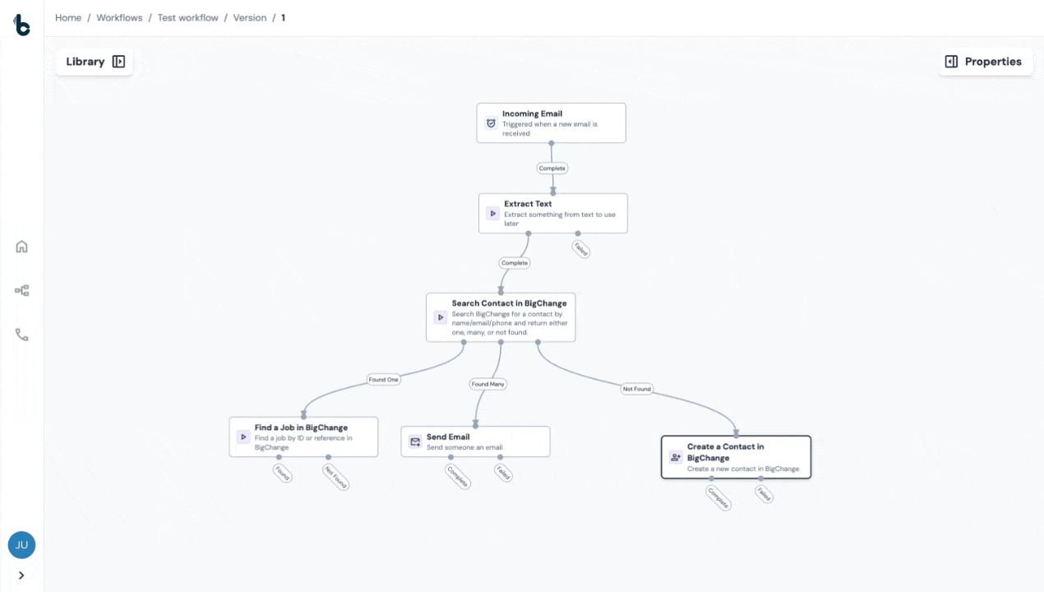Viewport: 1044px width, 592px height.
Task: Click the Version breadcrumb item
Action: (250, 18)
